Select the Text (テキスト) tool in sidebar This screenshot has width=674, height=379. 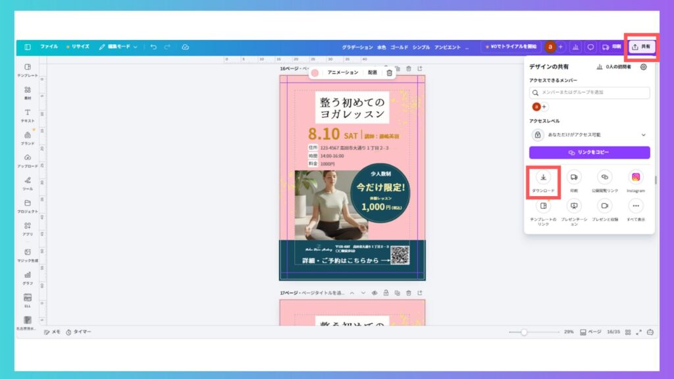click(28, 113)
